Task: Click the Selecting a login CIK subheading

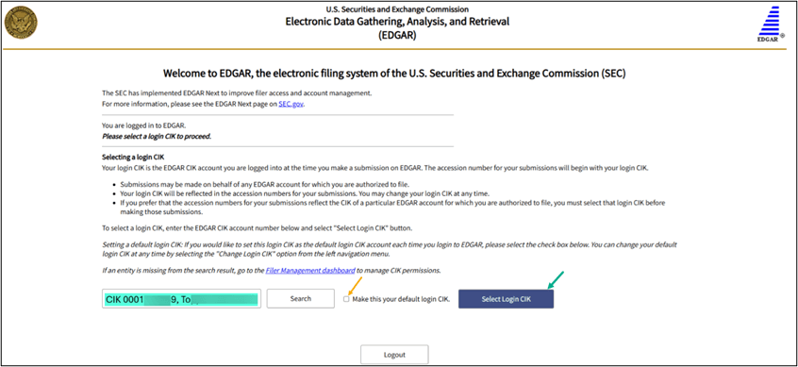Action: (x=133, y=158)
